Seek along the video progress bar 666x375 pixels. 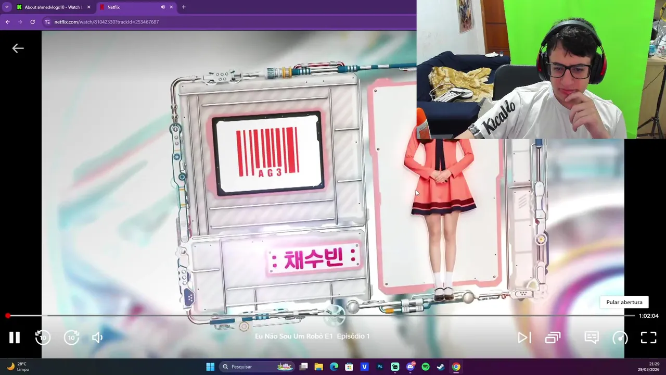click(321, 316)
